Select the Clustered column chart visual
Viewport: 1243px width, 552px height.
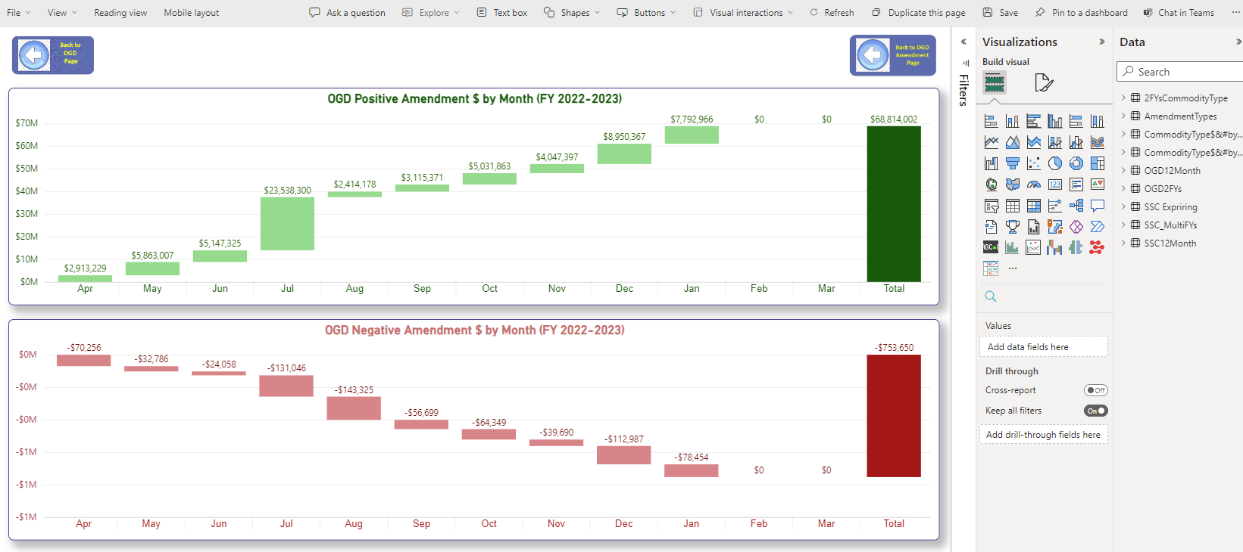pyautogui.click(x=1054, y=121)
